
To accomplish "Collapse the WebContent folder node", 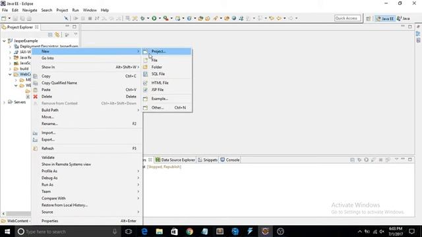I will [x=10, y=74].
